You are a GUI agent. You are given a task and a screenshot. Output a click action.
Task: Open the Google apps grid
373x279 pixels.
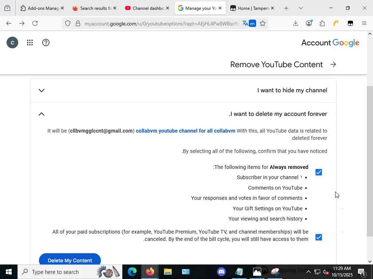(30, 43)
